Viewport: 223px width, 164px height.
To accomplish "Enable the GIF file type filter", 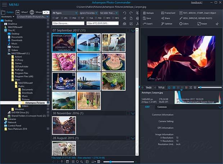I will [54, 18].
